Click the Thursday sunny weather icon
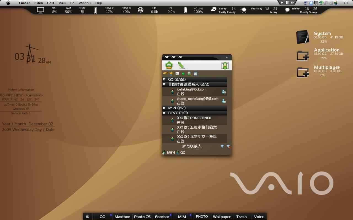This screenshot has width=353, height=220. (244, 10)
